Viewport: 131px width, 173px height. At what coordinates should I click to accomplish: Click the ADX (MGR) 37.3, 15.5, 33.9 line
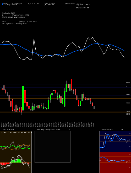[19, 21]
